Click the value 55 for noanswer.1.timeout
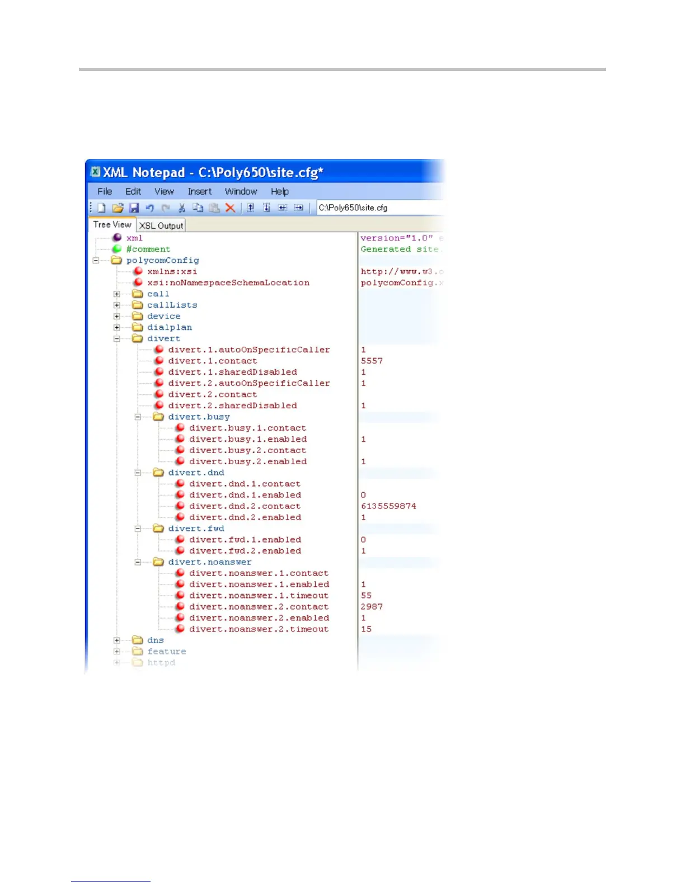 (x=366, y=596)
